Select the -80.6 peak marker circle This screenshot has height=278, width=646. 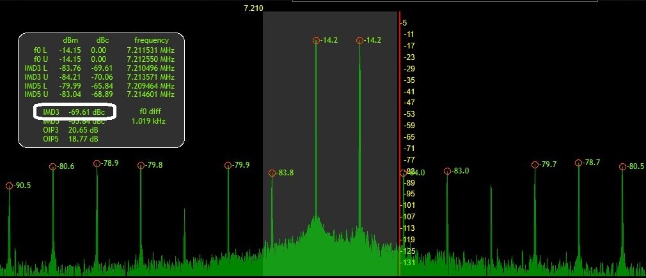[x=52, y=167]
